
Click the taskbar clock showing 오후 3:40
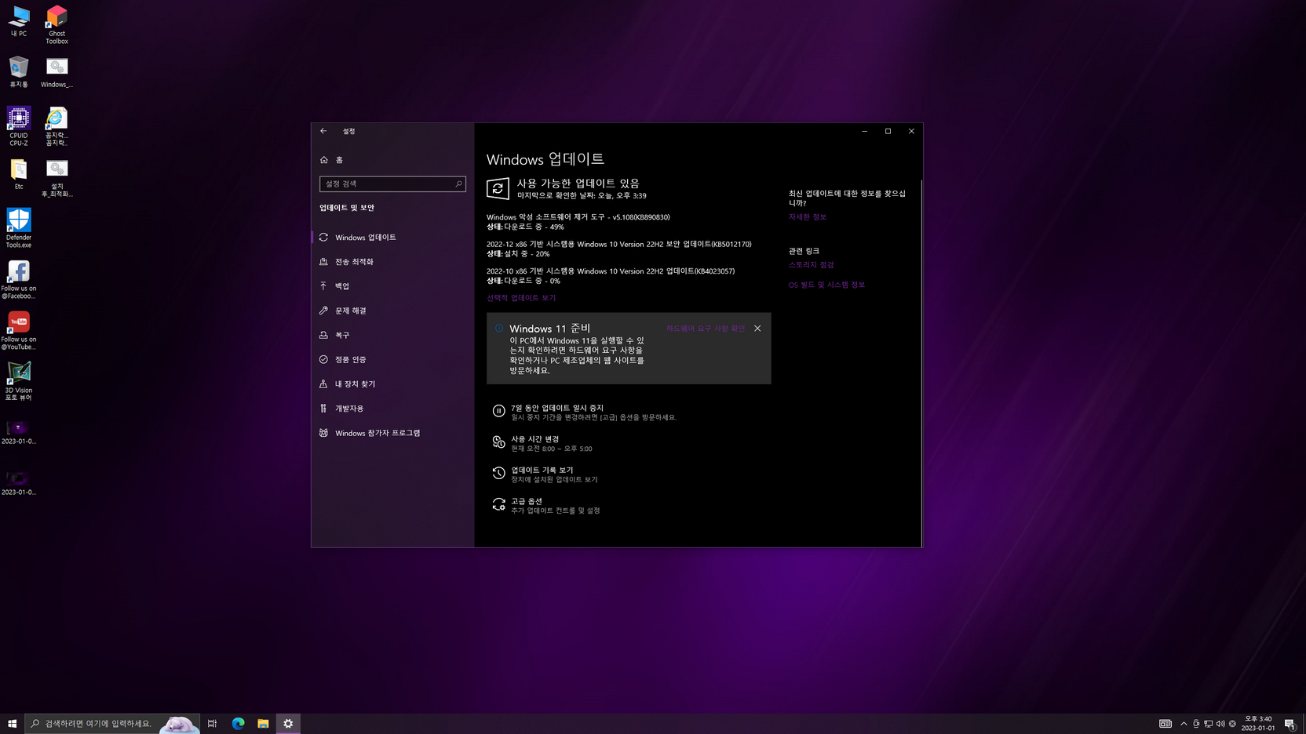(1258, 724)
